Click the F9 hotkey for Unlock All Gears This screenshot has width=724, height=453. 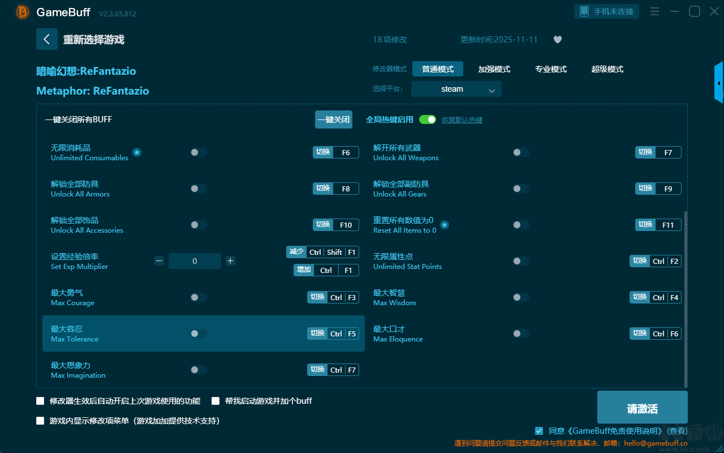(x=658, y=189)
